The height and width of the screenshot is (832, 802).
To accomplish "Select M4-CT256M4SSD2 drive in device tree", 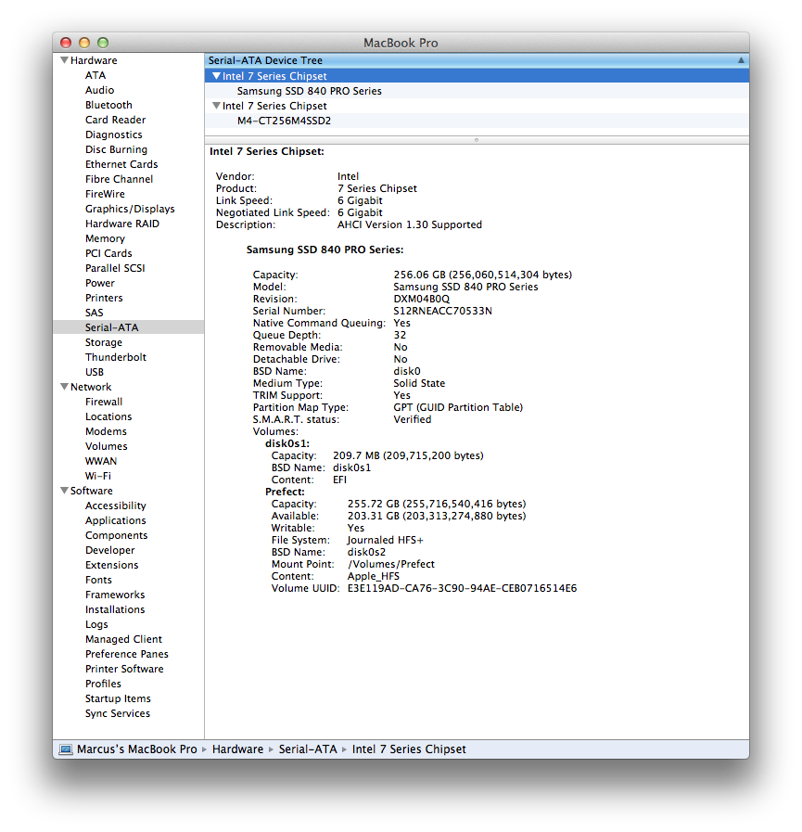I will (284, 121).
